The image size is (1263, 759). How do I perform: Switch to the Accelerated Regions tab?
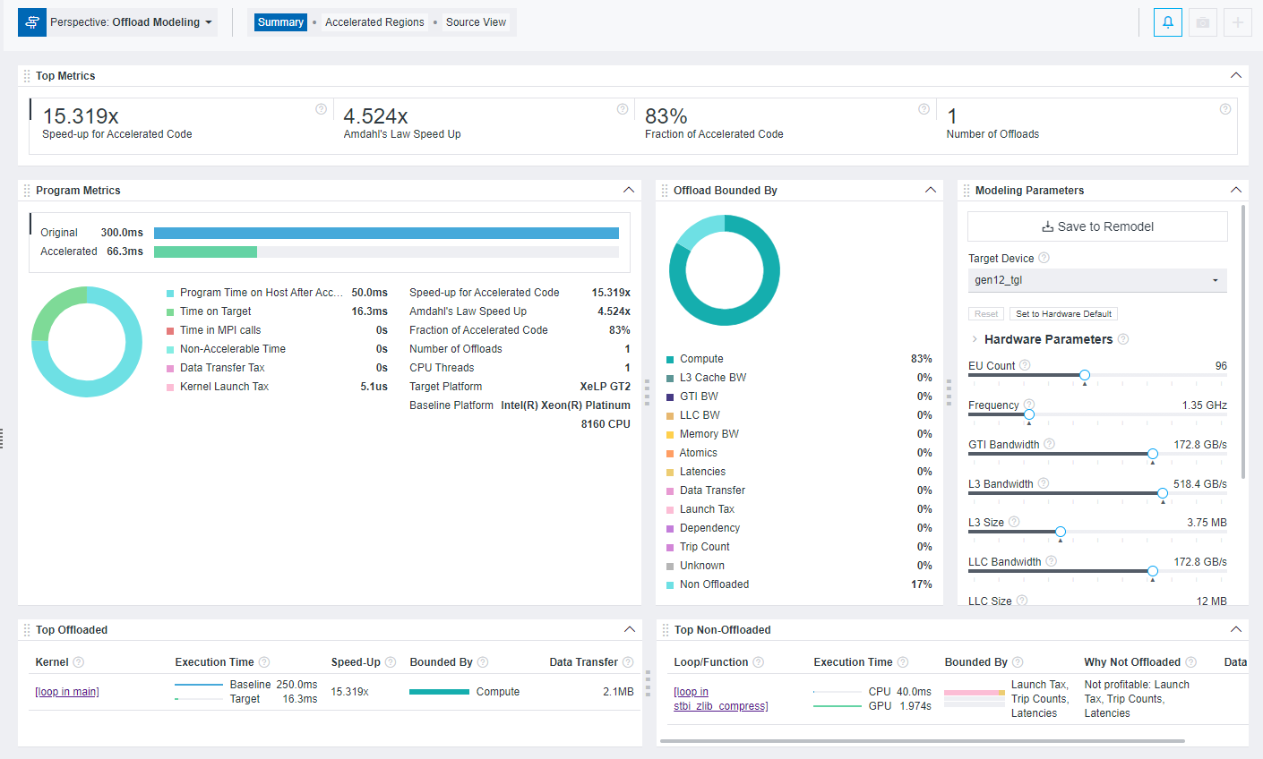tap(374, 22)
